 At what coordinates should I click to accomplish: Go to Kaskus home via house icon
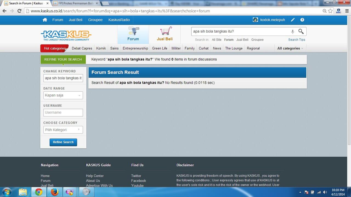pyautogui.click(x=45, y=20)
